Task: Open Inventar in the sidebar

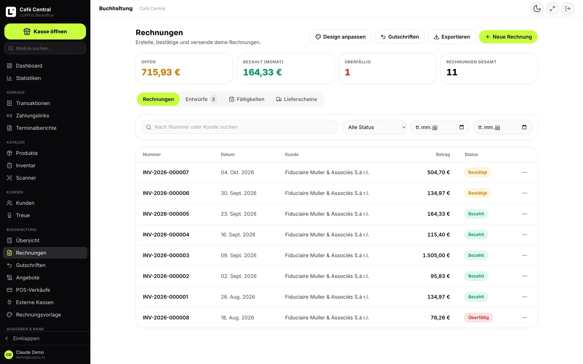Action: coord(45,166)
